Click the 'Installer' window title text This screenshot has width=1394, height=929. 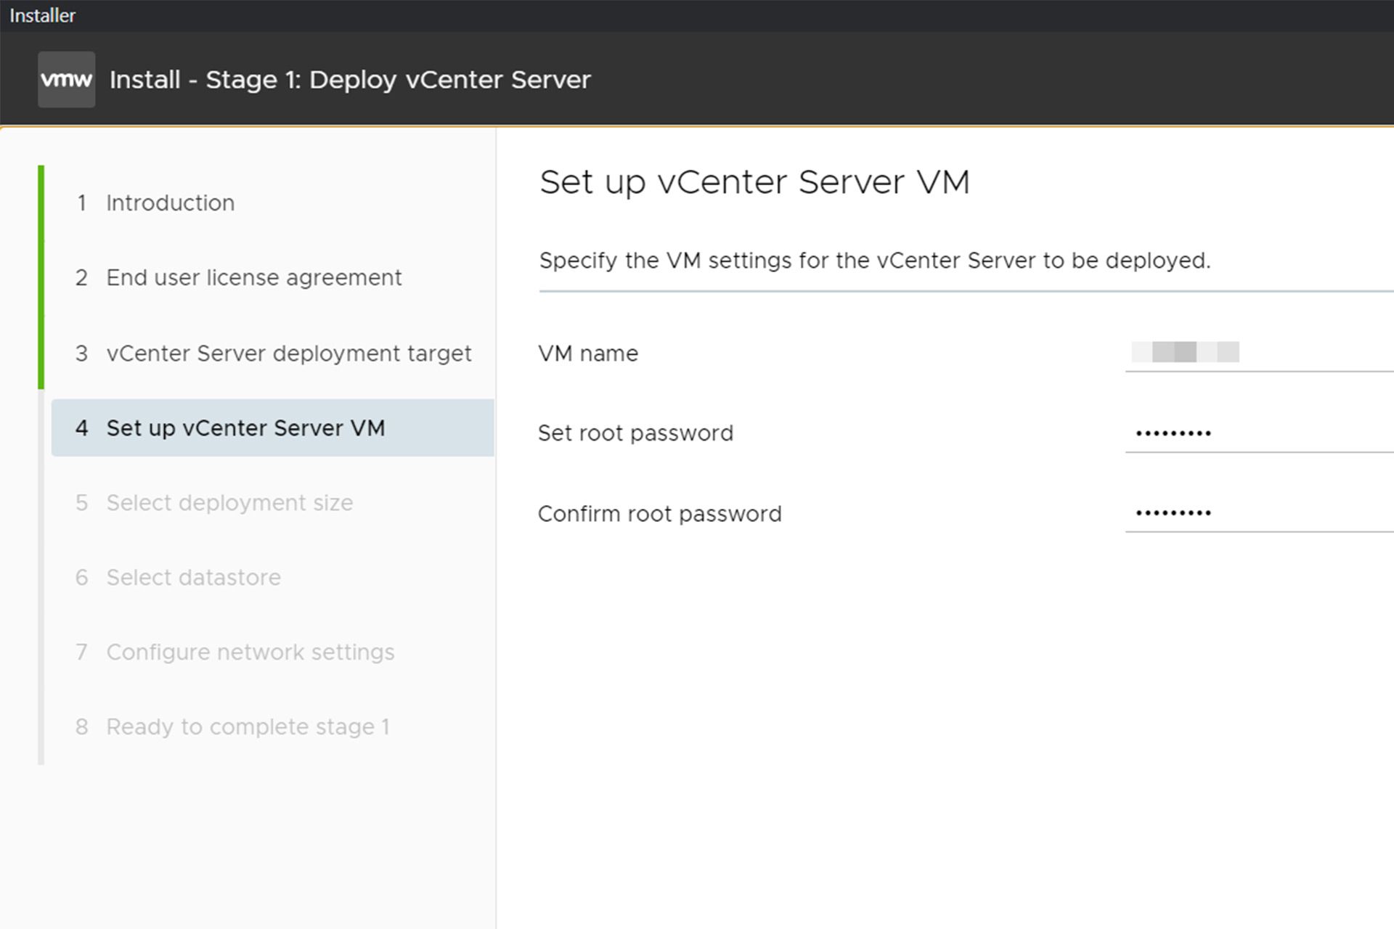pyautogui.click(x=42, y=15)
